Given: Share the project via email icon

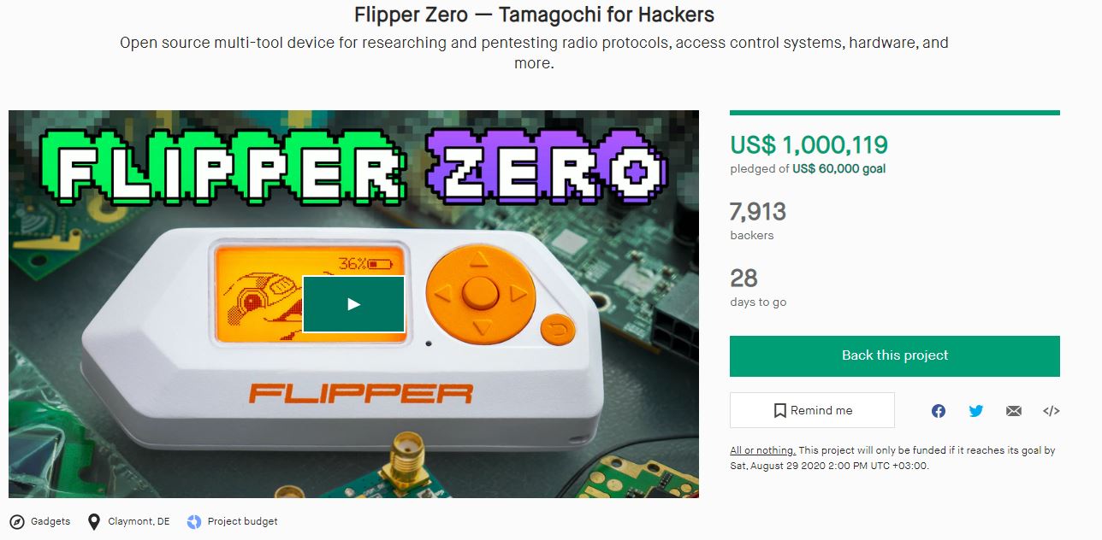Looking at the screenshot, I should click(x=1014, y=411).
